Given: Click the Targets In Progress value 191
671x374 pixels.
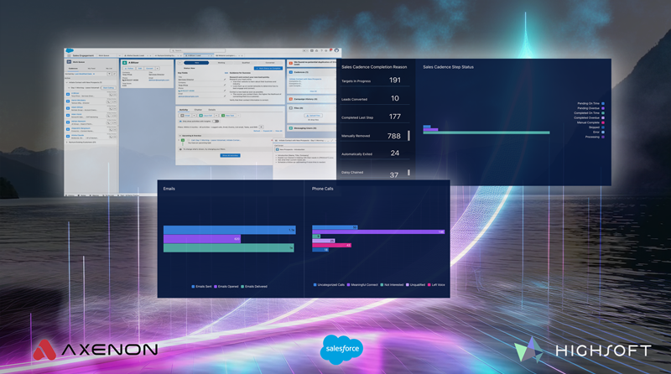Looking at the screenshot, I should pyautogui.click(x=395, y=80).
